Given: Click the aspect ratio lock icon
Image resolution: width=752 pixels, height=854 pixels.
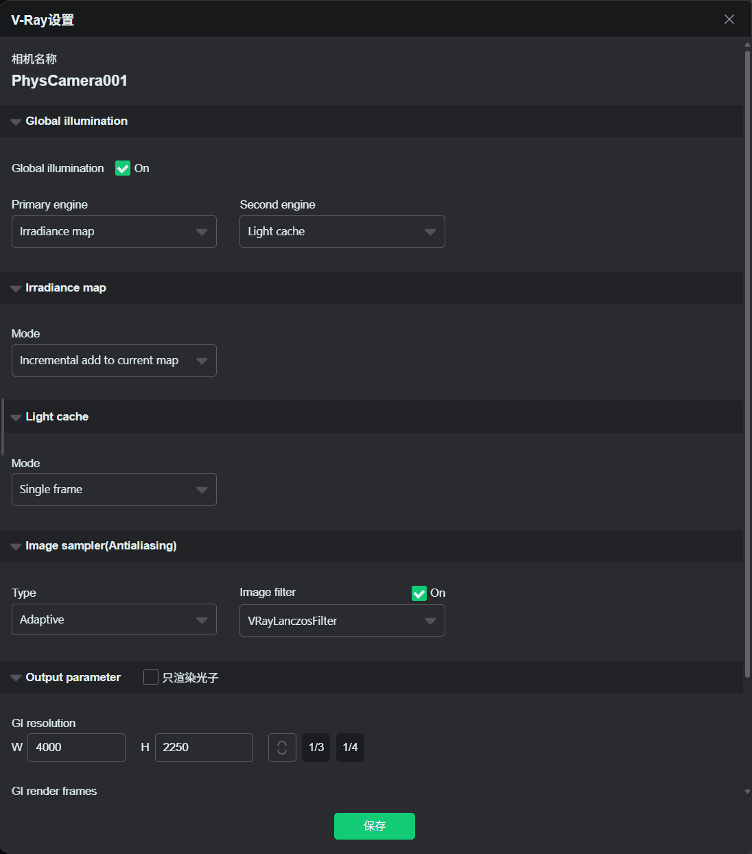Looking at the screenshot, I should coord(282,748).
